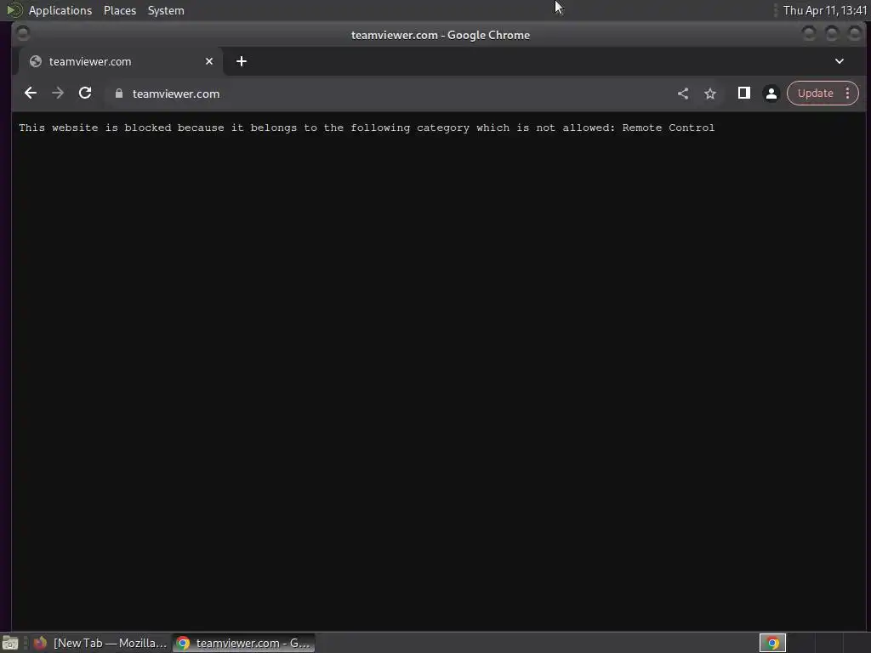Click the Chrome icon in the system tray

point(772,643)
